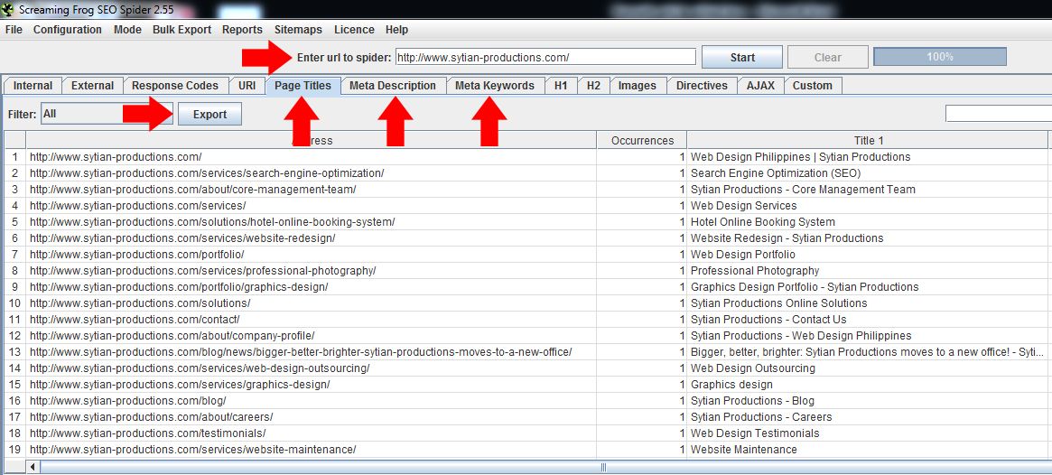Sort by the Occurrences column header
Viewport: 1052px width, 475px height.
pos(641,140)
